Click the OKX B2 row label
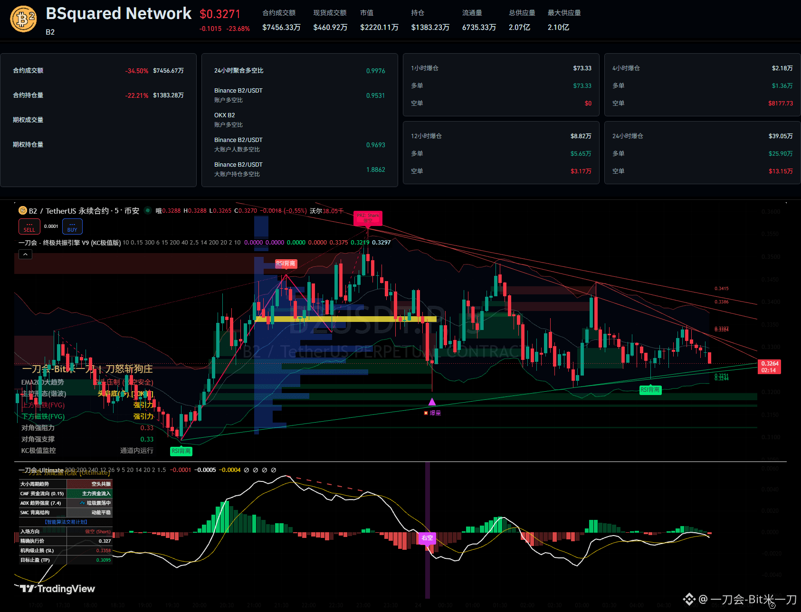The height and width of the screenshot is (612, 801). click(224, 115)
